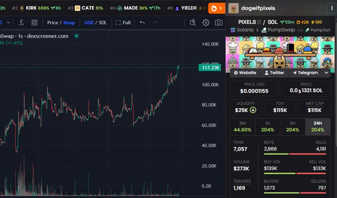Click the 52m pair age badge
The width and height of the screenshot is (337, 198).
(x=287, y=22)
